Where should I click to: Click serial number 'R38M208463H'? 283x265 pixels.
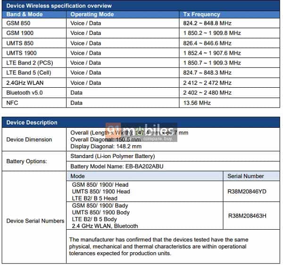pos(247,216)
